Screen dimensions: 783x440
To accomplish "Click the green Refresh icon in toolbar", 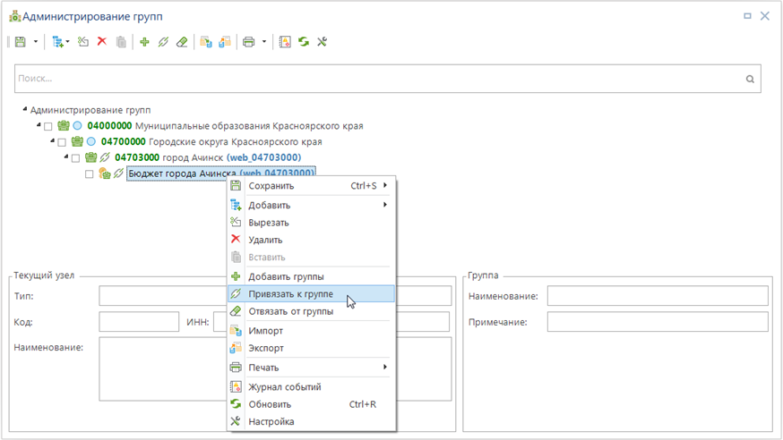I will [304, 42].
